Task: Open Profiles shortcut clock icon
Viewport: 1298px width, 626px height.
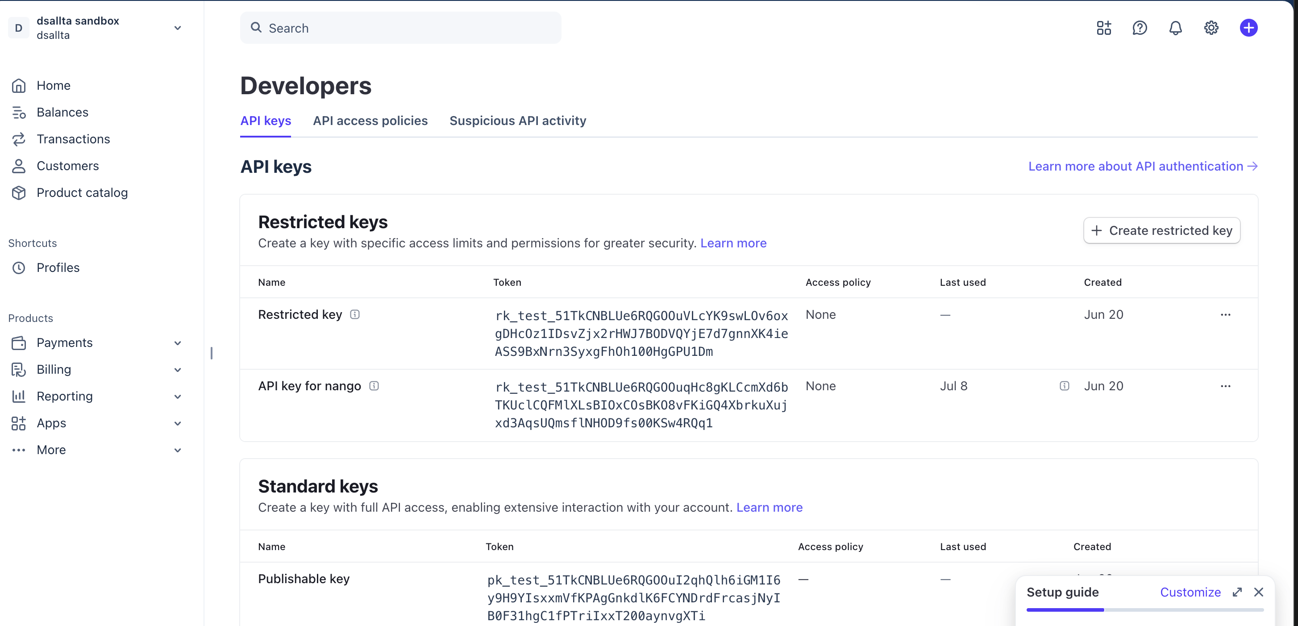Action: 19,267
